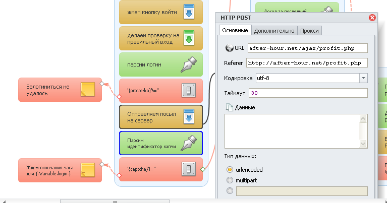This screenshot has height=203, width=387.
Task: Open the Кодировка utf-8 dropdown
Action: point(363,78)
